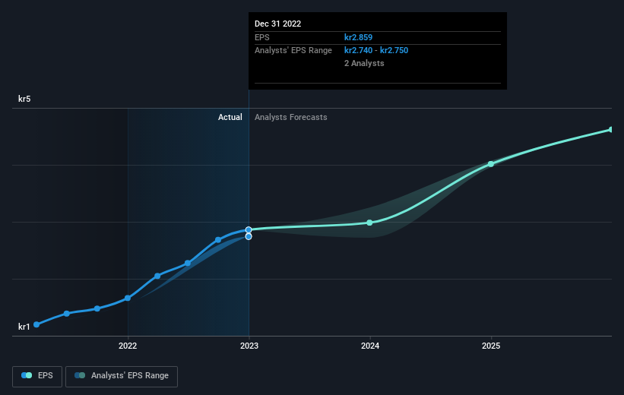Image resolution: width=624 pixels, height=395 pixels.
Task: Select the EPS point just before 2023
Action: (x=218, y=240)
